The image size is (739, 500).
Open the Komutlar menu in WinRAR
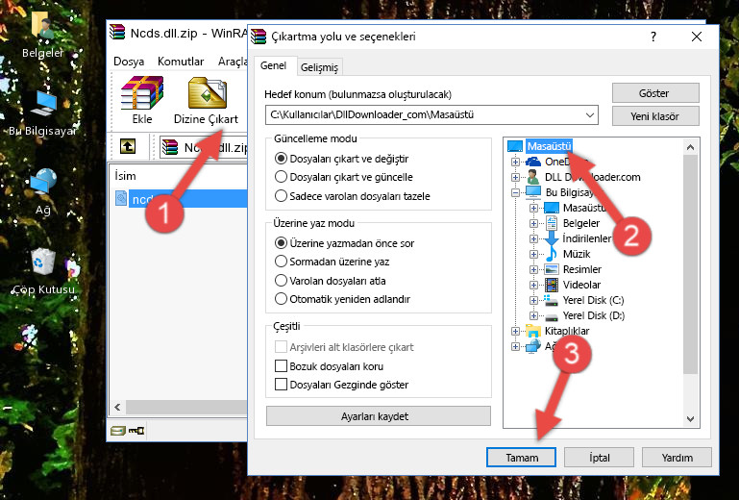click(x=181, y=62)
